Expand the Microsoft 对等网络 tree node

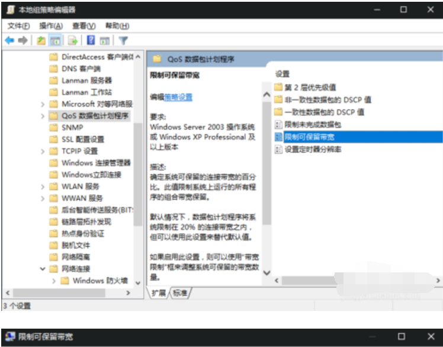pos(43,104)
